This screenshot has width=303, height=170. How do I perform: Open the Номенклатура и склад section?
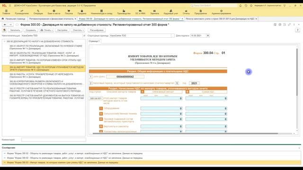(101, 12)
